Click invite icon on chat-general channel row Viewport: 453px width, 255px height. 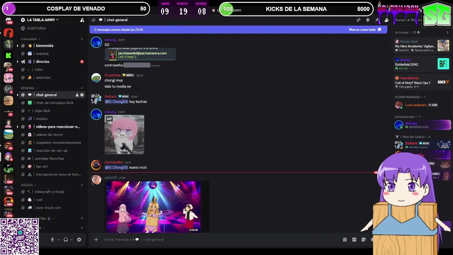tap(77, 95)
